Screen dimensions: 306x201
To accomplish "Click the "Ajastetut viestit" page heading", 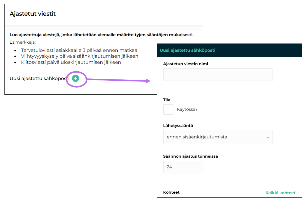I will click(32, 14).
